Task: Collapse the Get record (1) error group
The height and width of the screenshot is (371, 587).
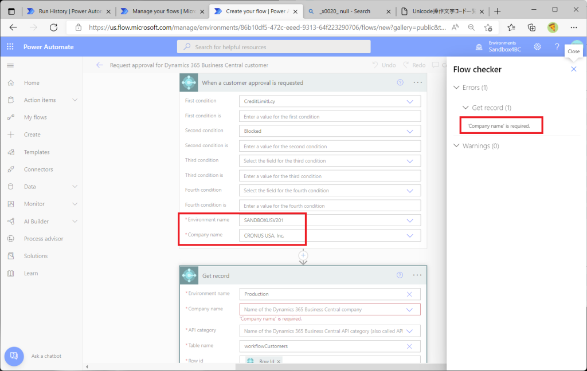Action: click(465, 108)
